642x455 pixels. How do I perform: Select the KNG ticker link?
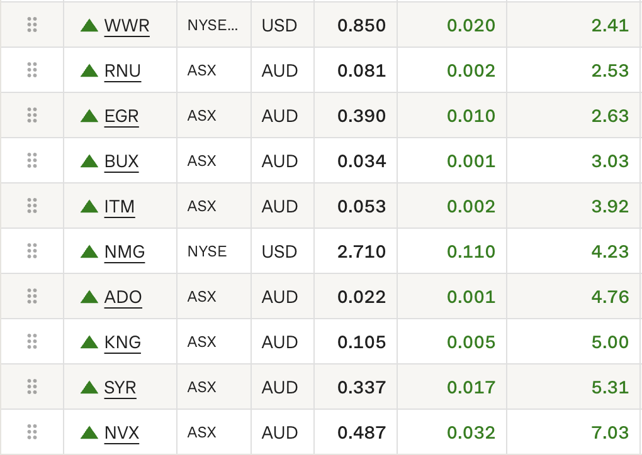point(122,343)
